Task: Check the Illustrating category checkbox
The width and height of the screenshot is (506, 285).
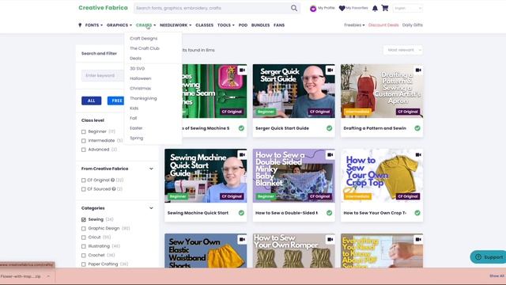Action: pos(84,246)
